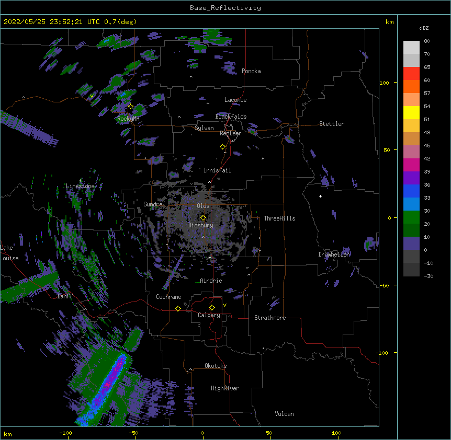
Task: Click the Blackfalds city label
Action: click(231, 117)
